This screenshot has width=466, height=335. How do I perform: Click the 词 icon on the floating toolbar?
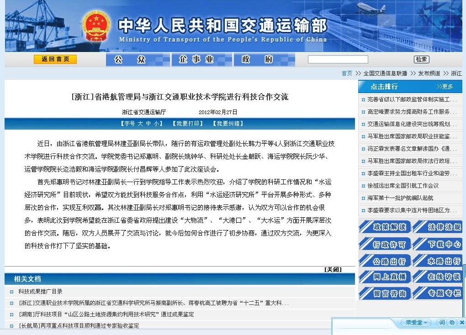[442, 323]
